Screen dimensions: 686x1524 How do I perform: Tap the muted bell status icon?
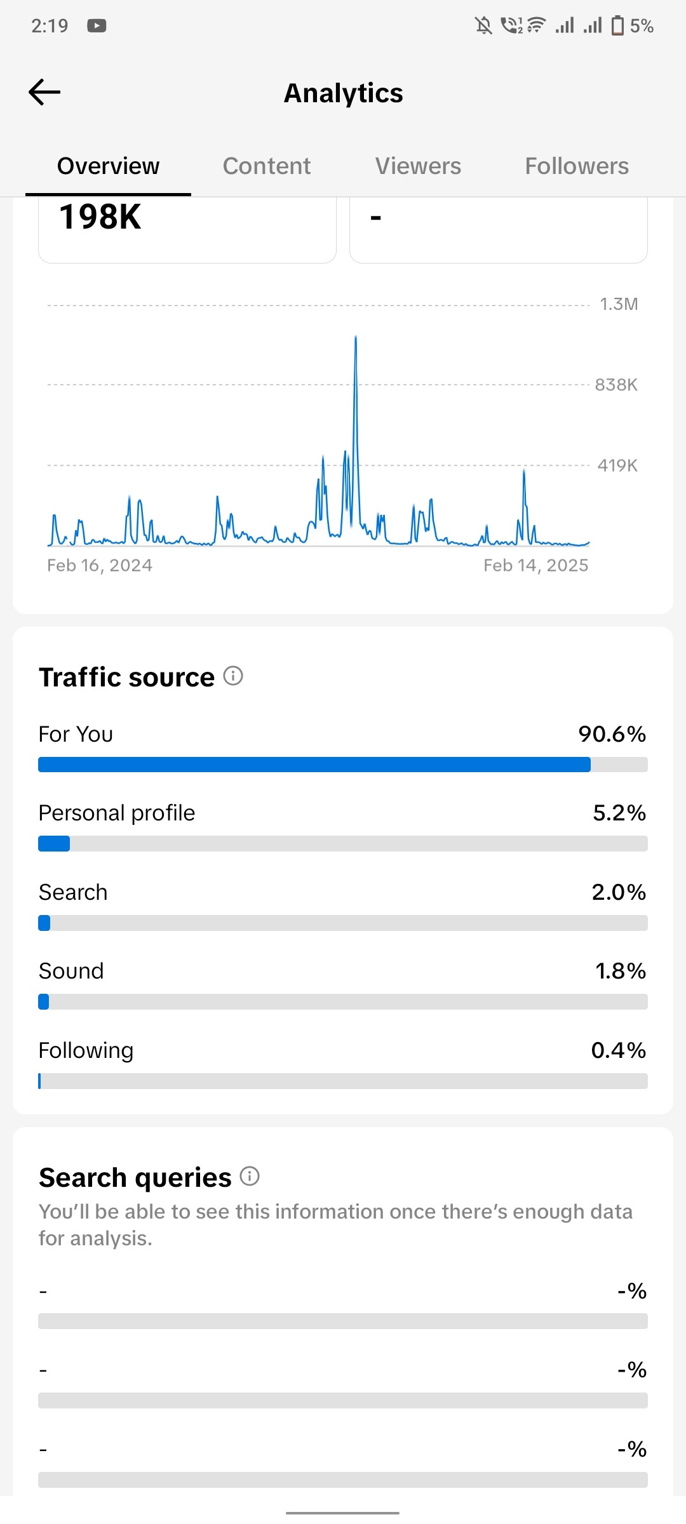coord(483,26)
